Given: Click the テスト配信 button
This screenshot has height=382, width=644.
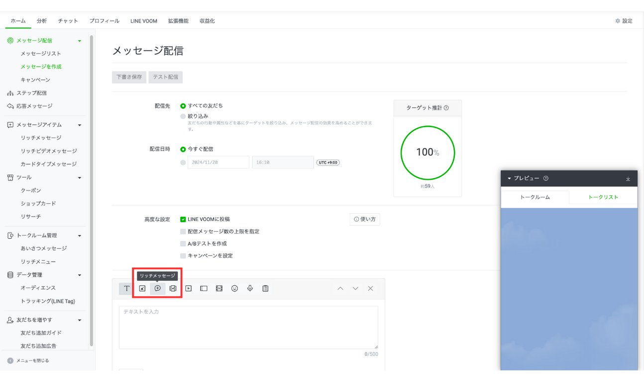Looking at the screenshot, I should (x=166, y=78).
